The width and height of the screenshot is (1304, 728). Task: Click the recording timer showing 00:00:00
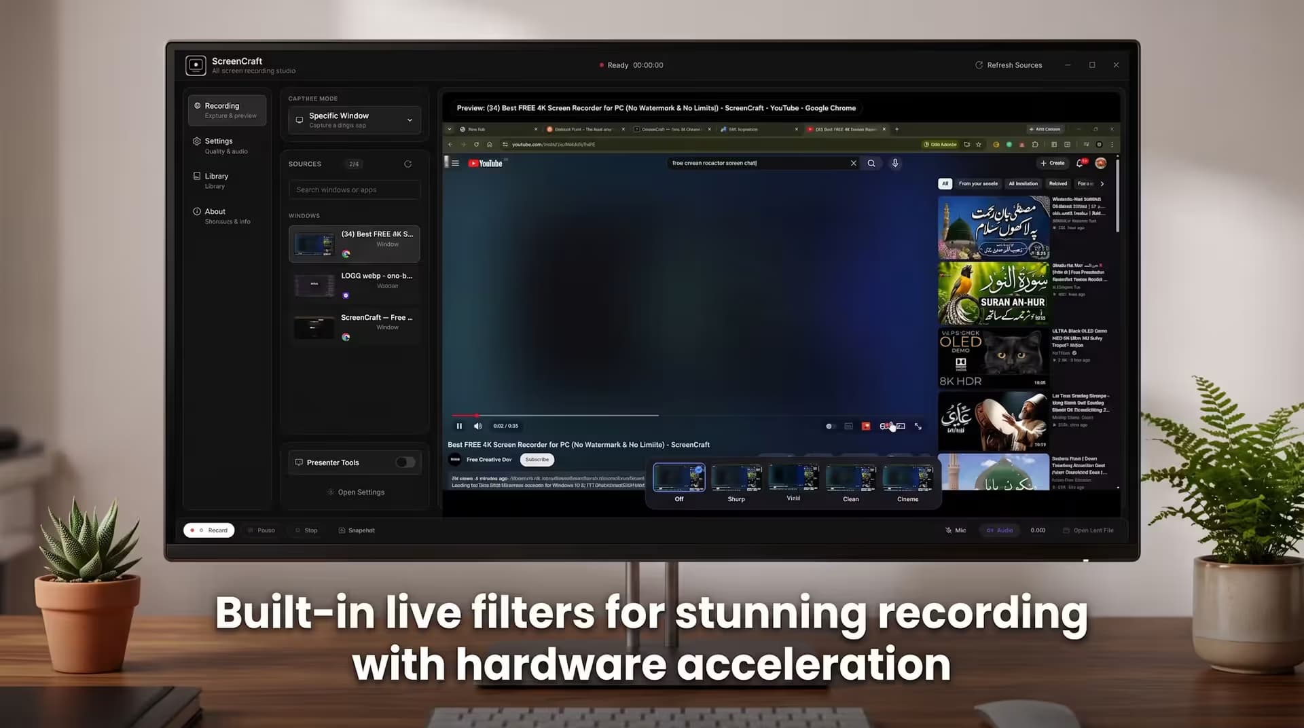[648, 65]
